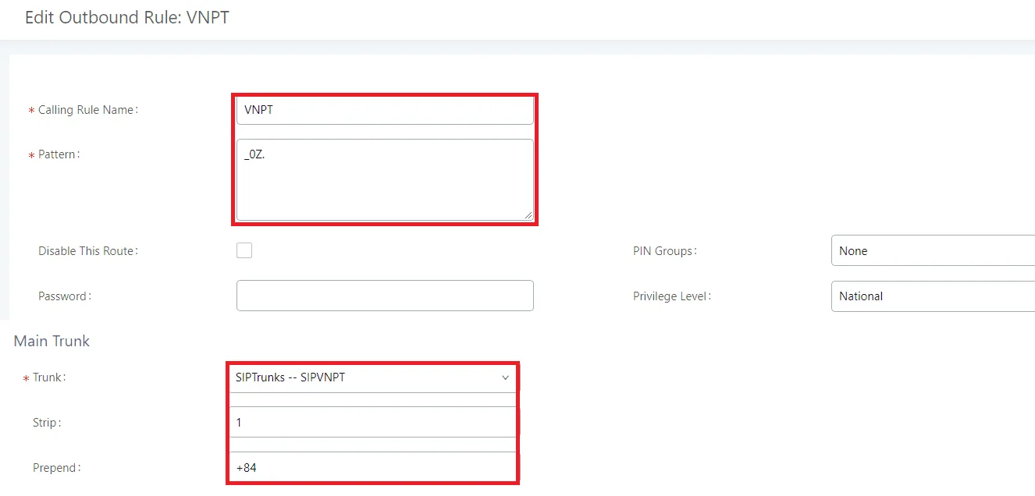Click the Pattern field label
Screen dimensions: 1035x496
(x=59, y=154)
